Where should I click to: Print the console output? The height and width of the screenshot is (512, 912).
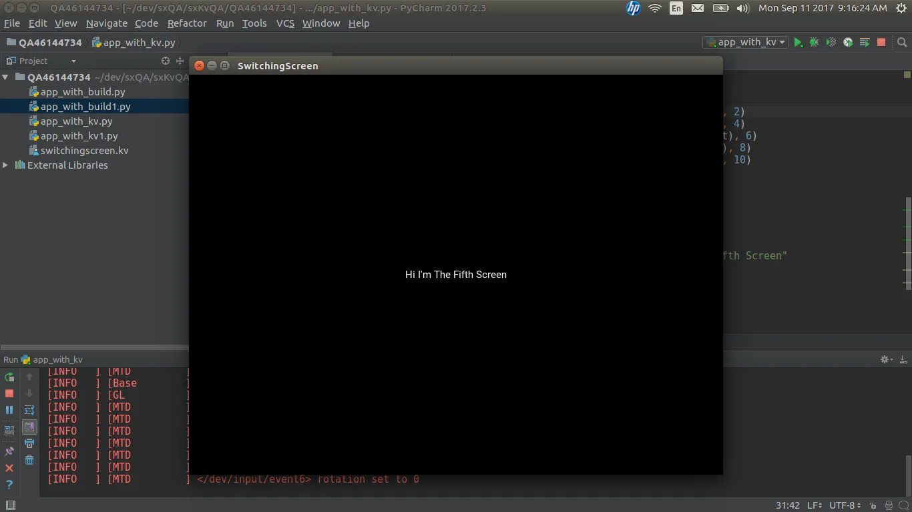(x=29, y=443)
